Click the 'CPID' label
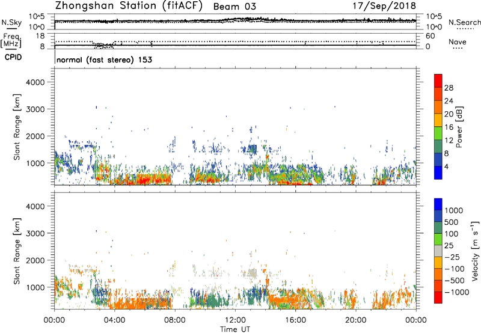Image resolution: width=481 pixels, height=333 pixels. 13,57
